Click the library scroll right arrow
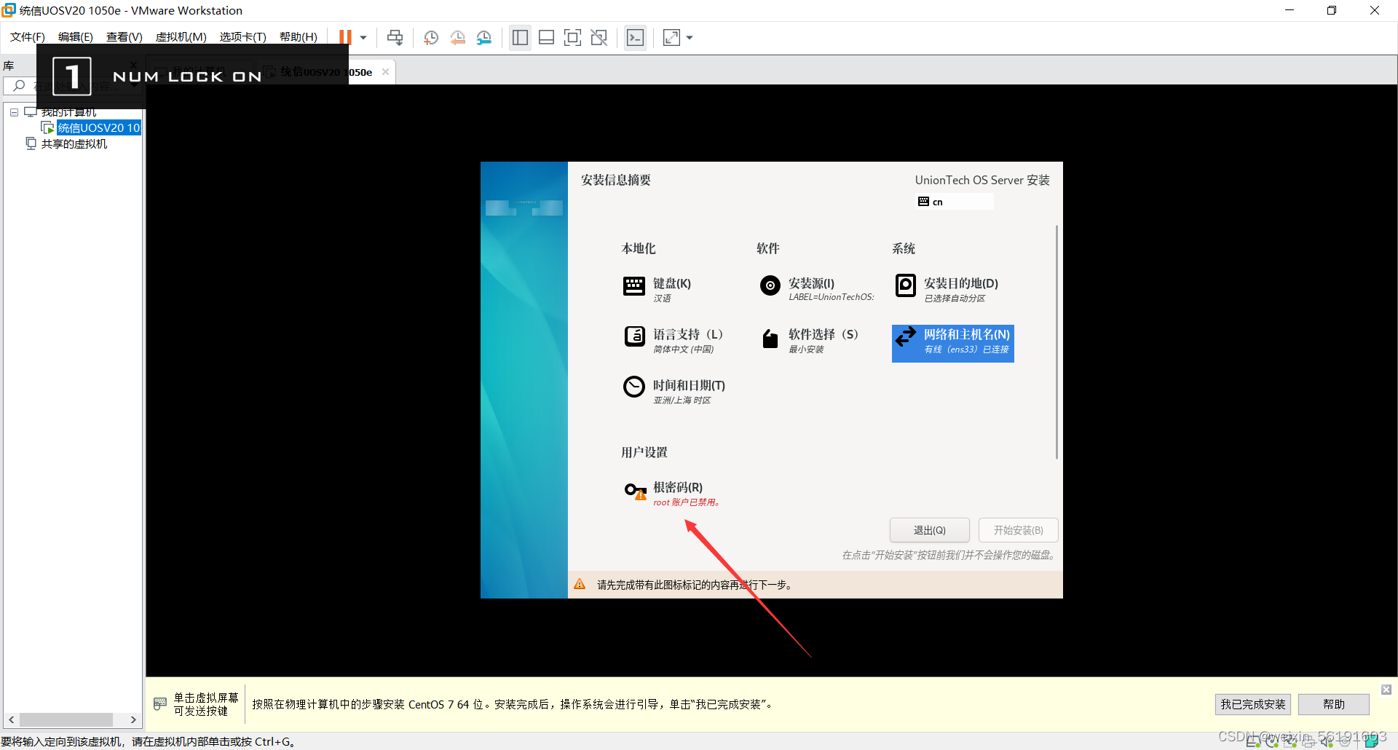Screen dimensions: 1398x750 tap(133, 720)
